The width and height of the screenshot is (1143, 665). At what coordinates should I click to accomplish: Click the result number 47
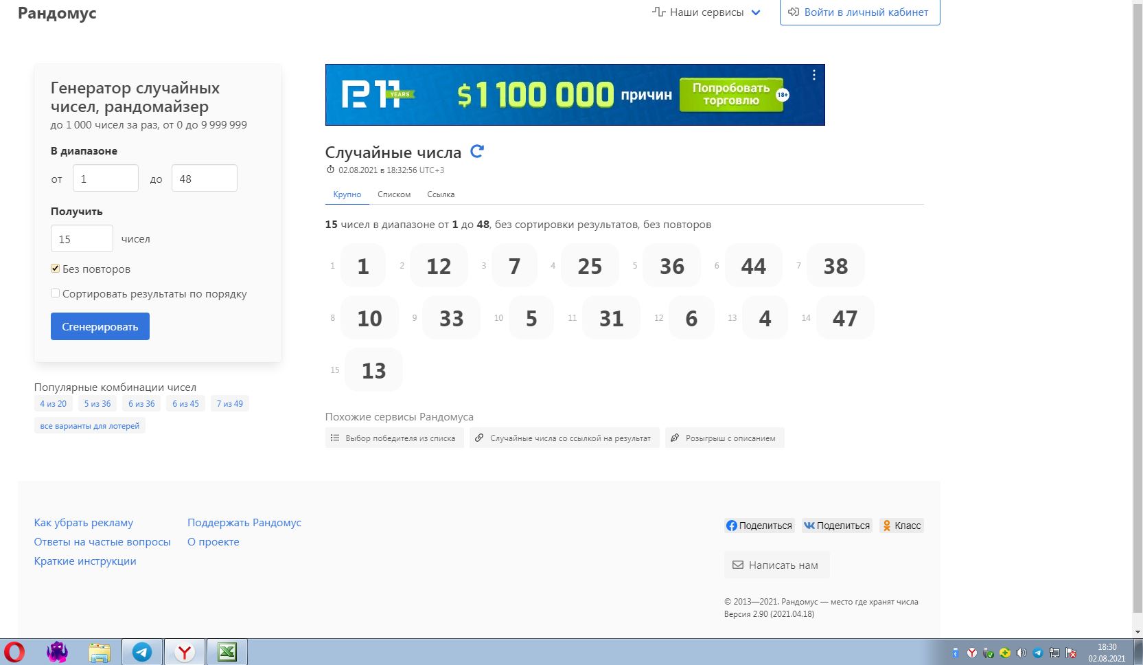(845, 318)
